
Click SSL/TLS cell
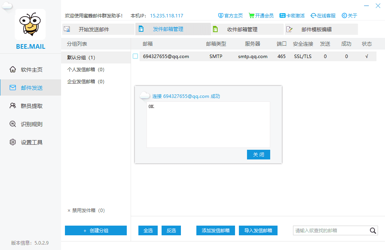point(303,56)
